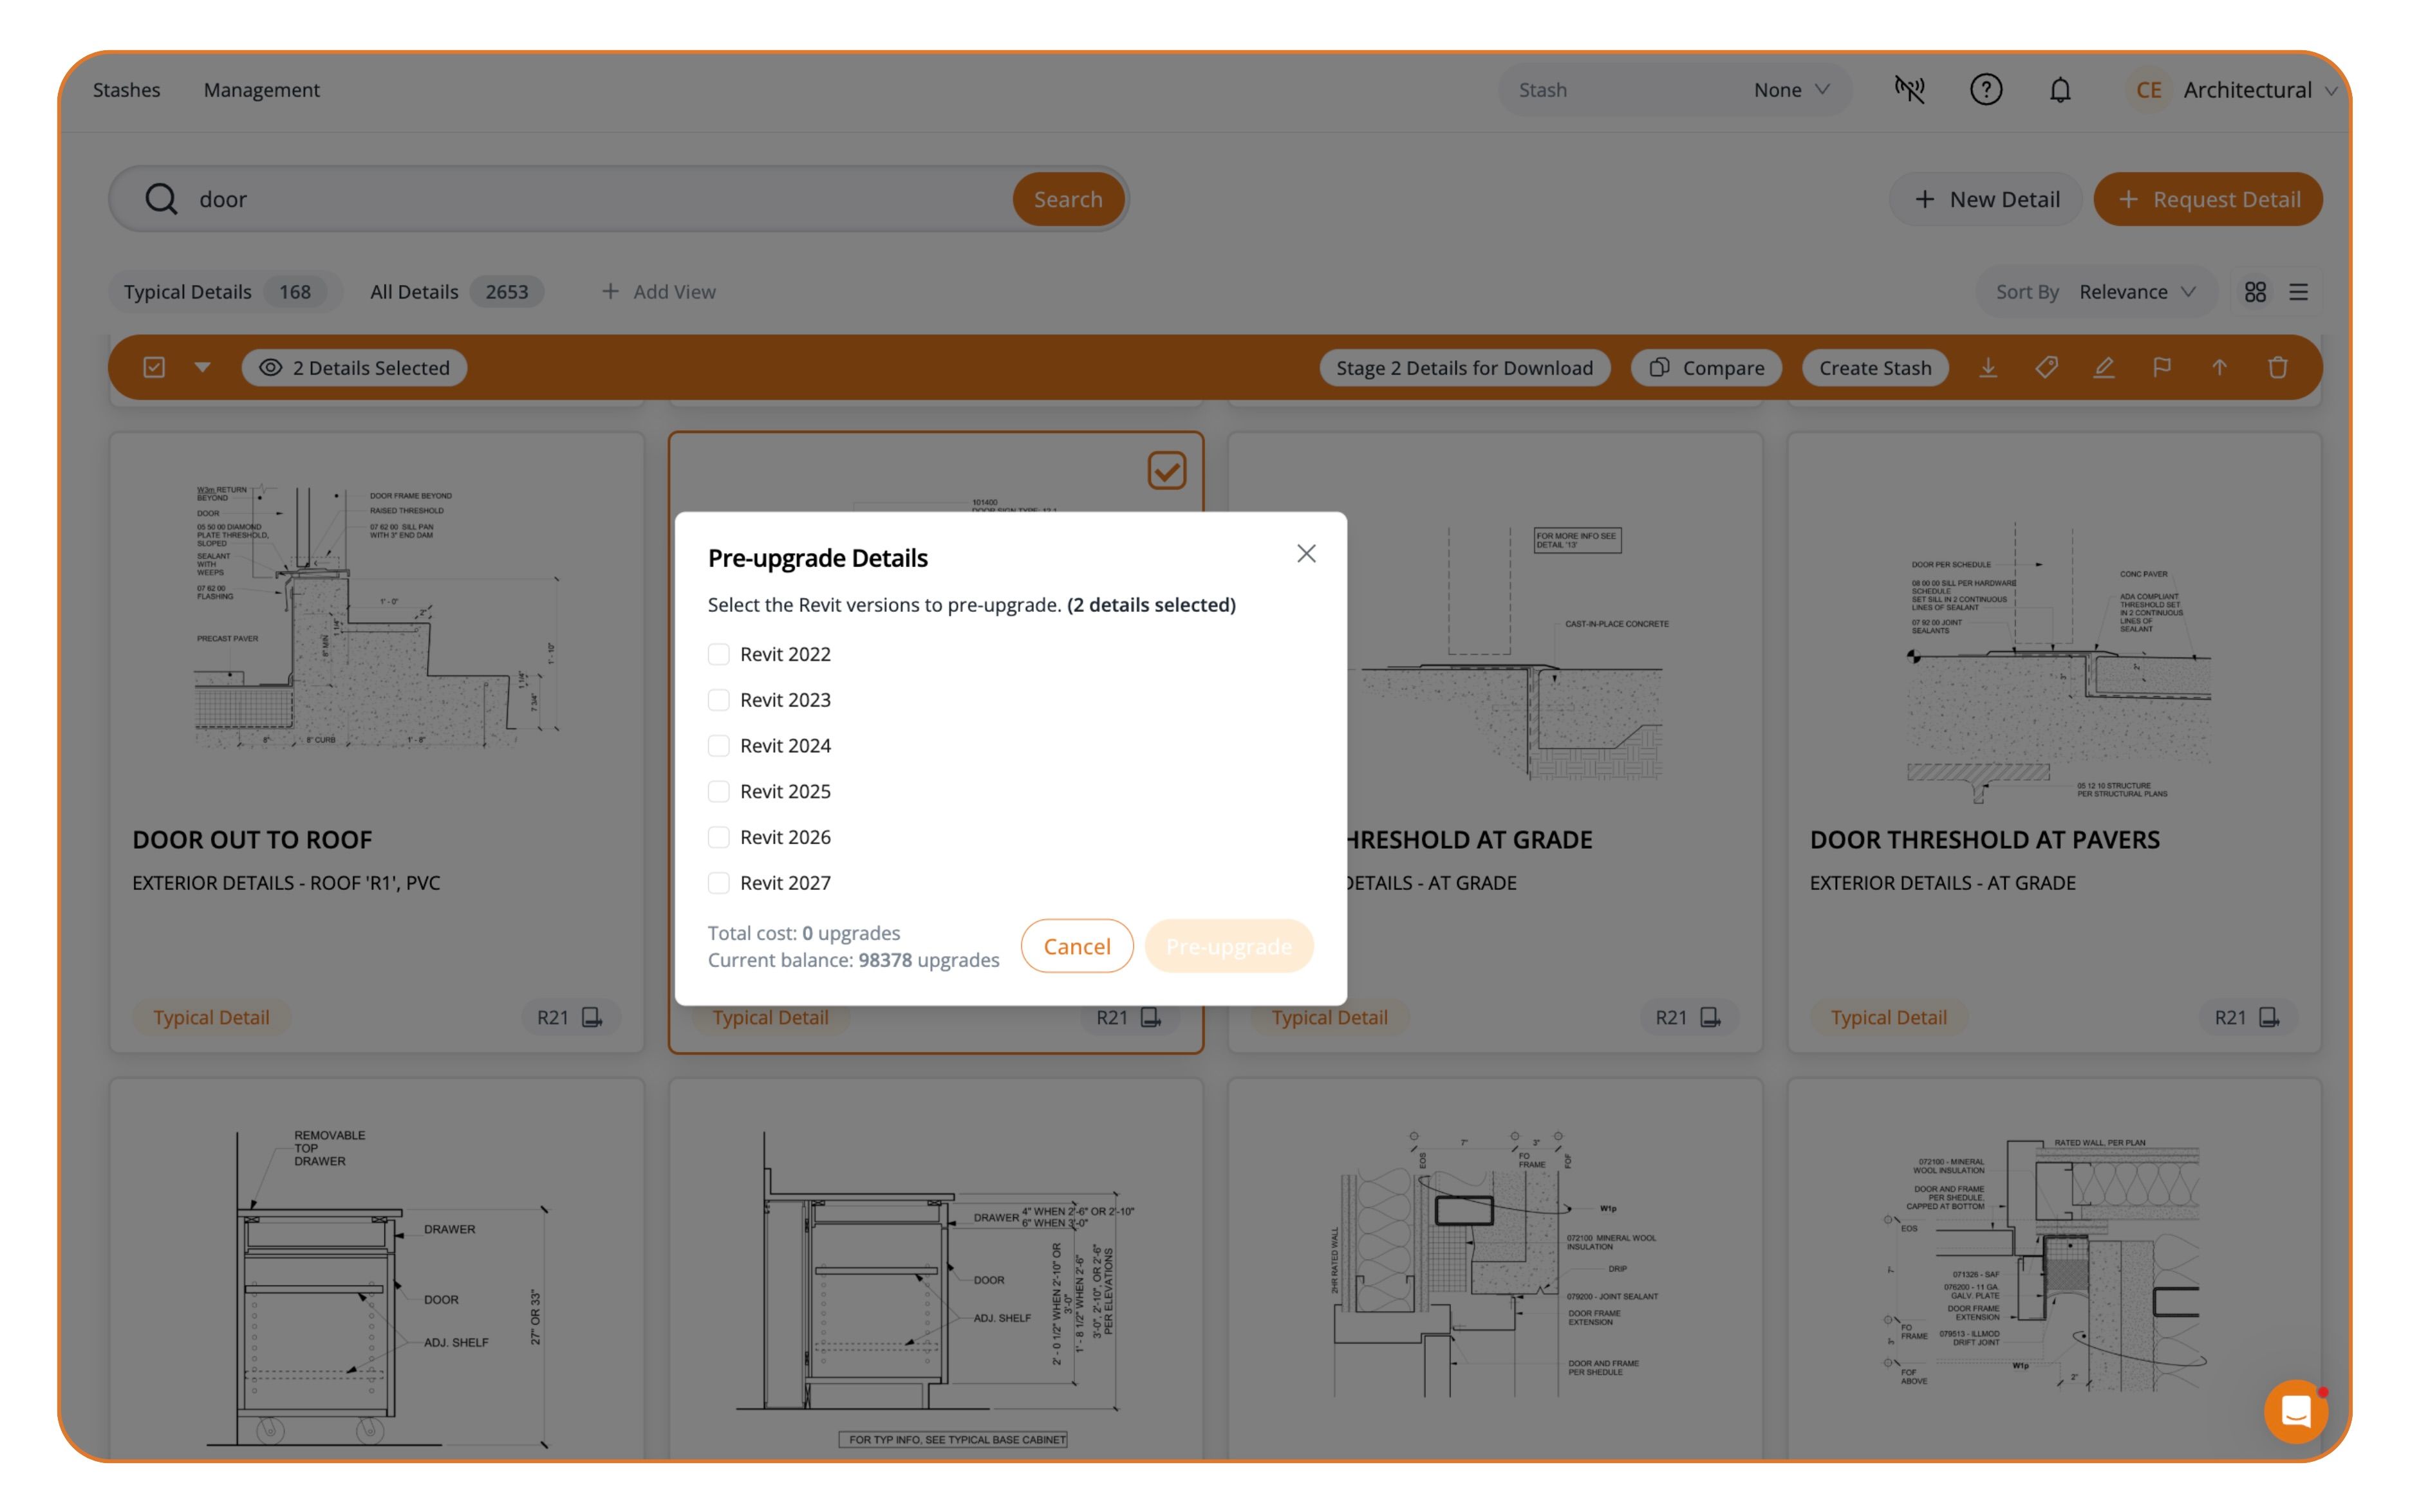Focus the search field containing door
2410x1512 pixels.
[x=601, y=199]
